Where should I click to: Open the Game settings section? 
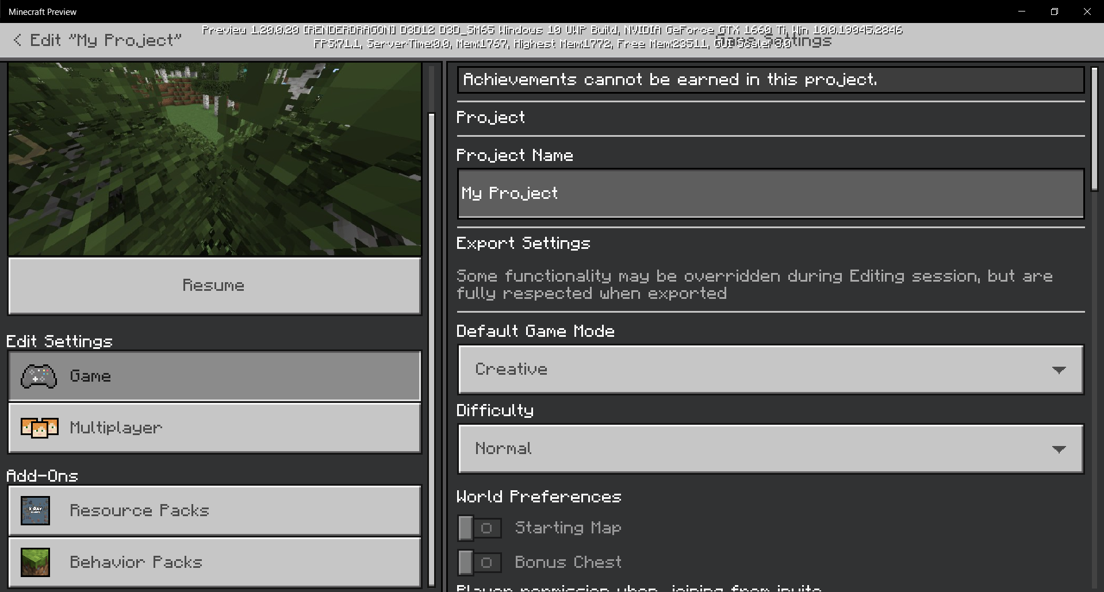[x=214, y=376]
